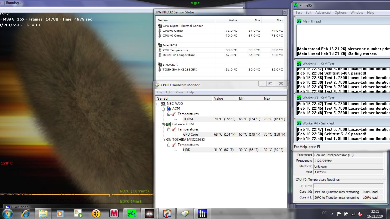
Task: Open File menu in CPUID Hardware Monitor
Action: (159, 92)
